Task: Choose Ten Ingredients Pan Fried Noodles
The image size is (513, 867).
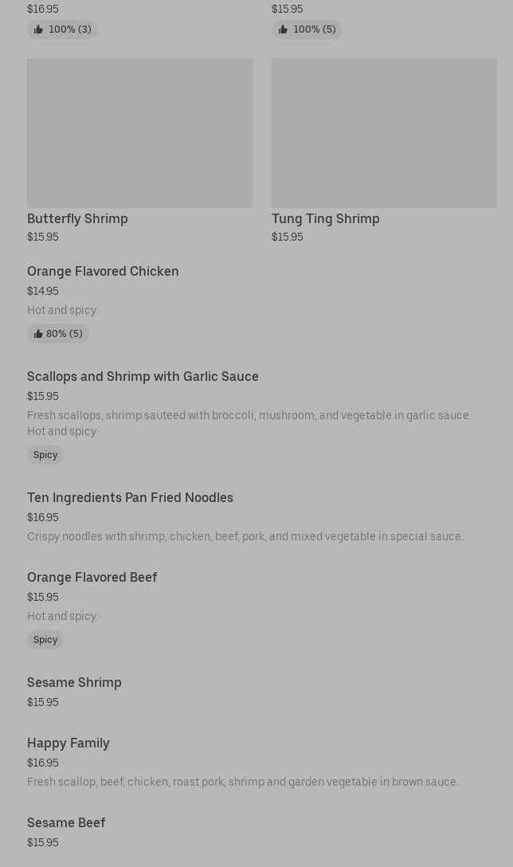Action: point(130,497)
